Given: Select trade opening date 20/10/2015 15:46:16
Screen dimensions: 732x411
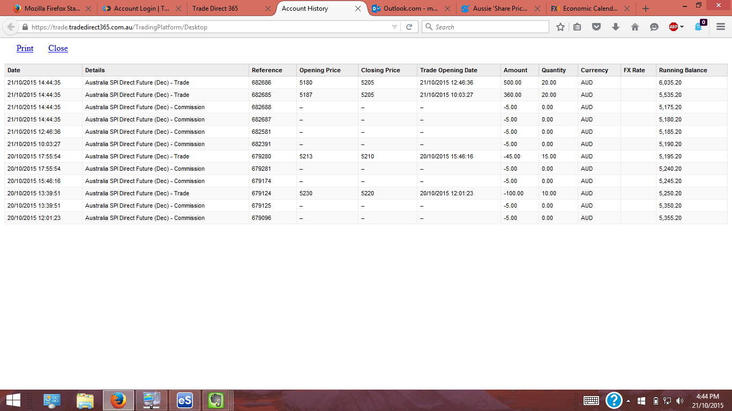Looking at the screenshot, I should coord(446,157).
